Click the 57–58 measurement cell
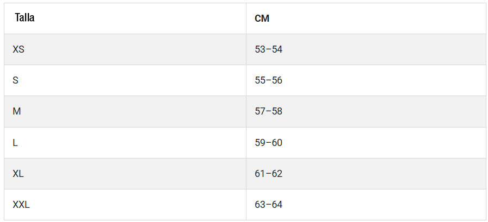488x222 pixels. point(269,111)
